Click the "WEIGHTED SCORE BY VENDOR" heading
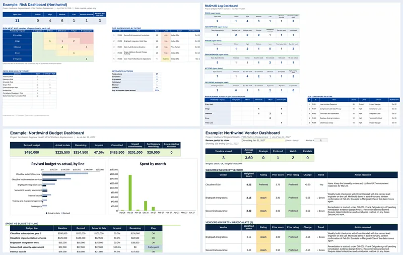Viewport: 403px width, 255px height. (x=224, y=170)
